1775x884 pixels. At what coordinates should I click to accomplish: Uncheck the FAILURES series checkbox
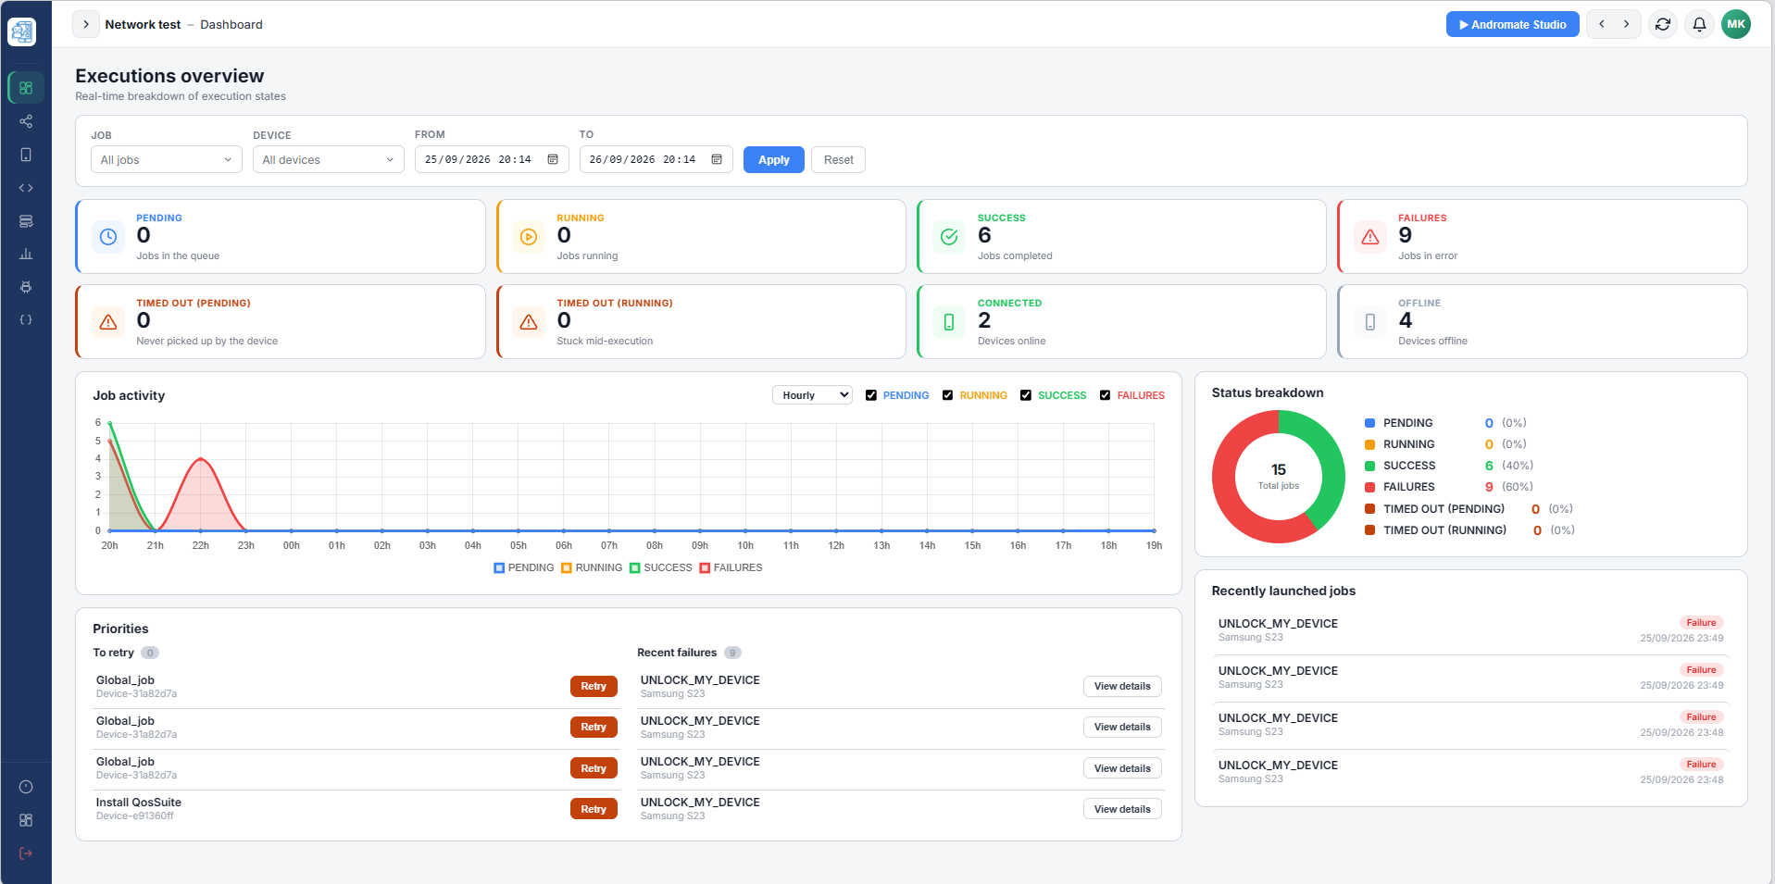[1105, 395]
